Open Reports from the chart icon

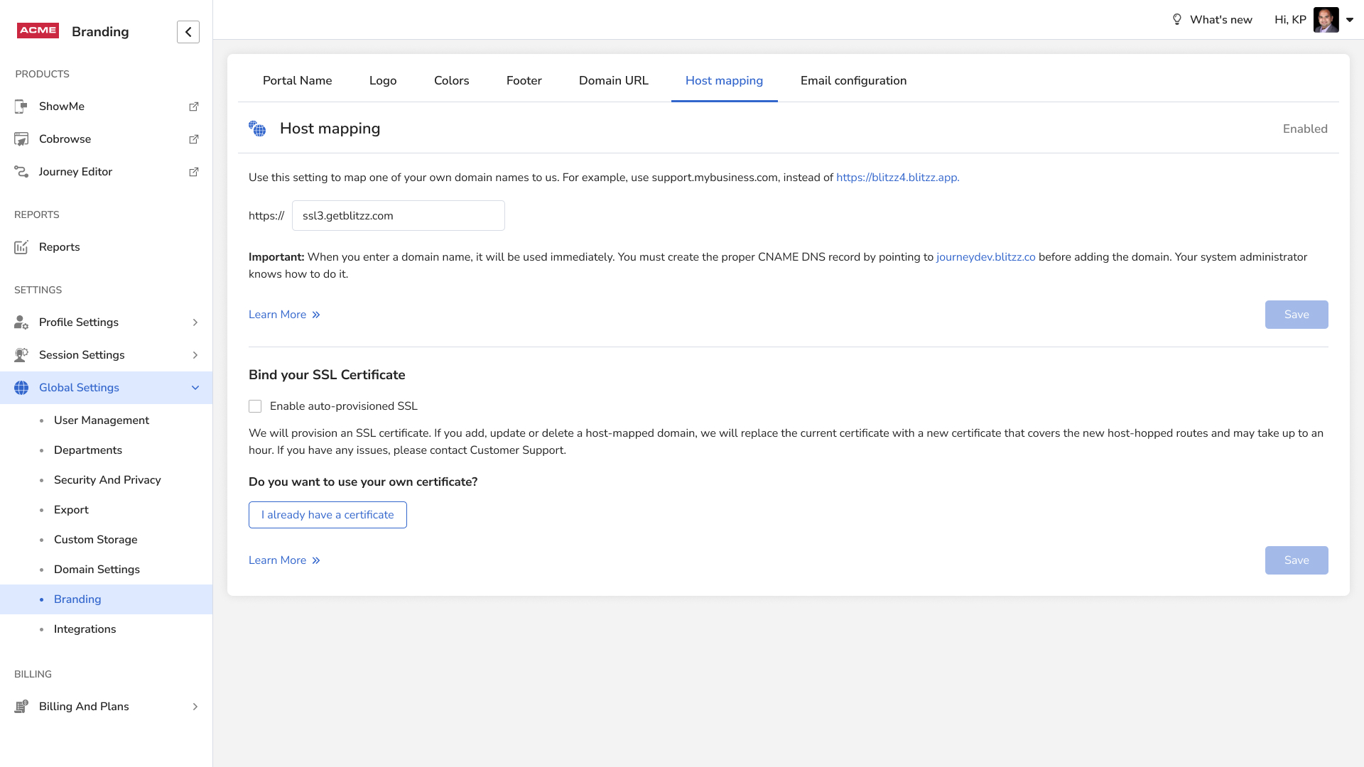click(21, 247)
